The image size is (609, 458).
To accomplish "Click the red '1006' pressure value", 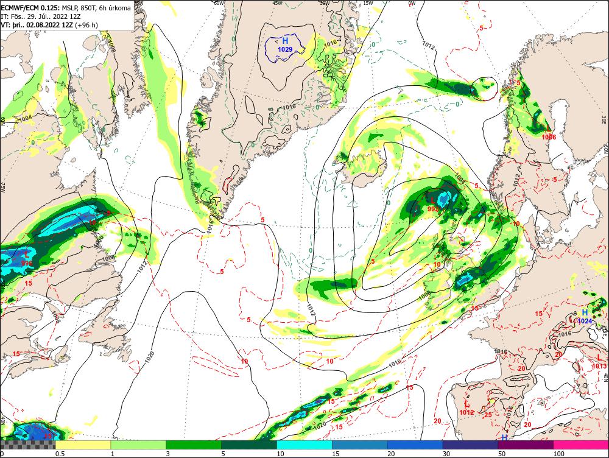I will point(549,137).
